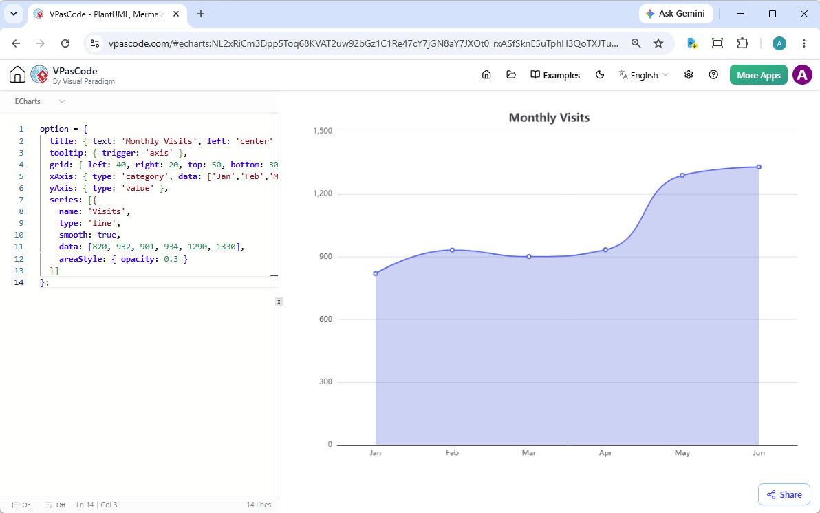The width and height of the screenshot is (820, 513).
Task: Expand the browser tab search chevron
Action: (14, 14)
